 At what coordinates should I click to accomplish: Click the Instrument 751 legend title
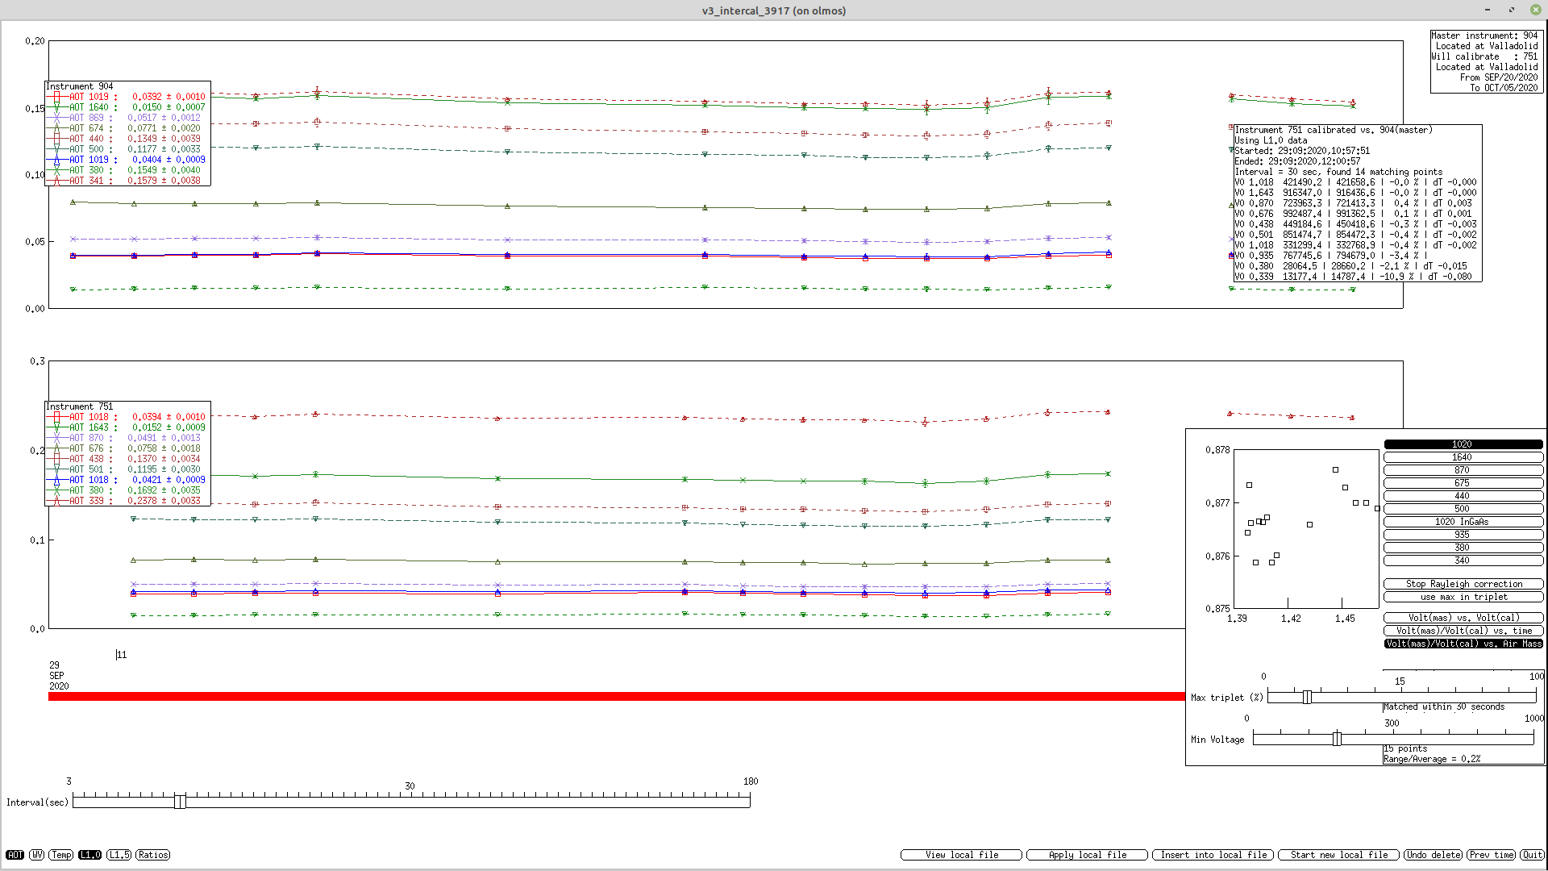pos(79,406)
